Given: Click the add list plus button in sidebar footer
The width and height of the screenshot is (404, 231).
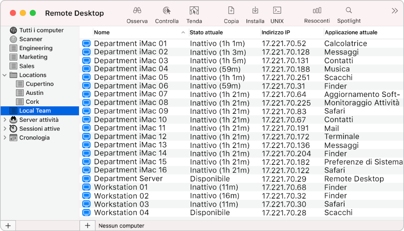Looking at the screenshot, I should 8,226.
